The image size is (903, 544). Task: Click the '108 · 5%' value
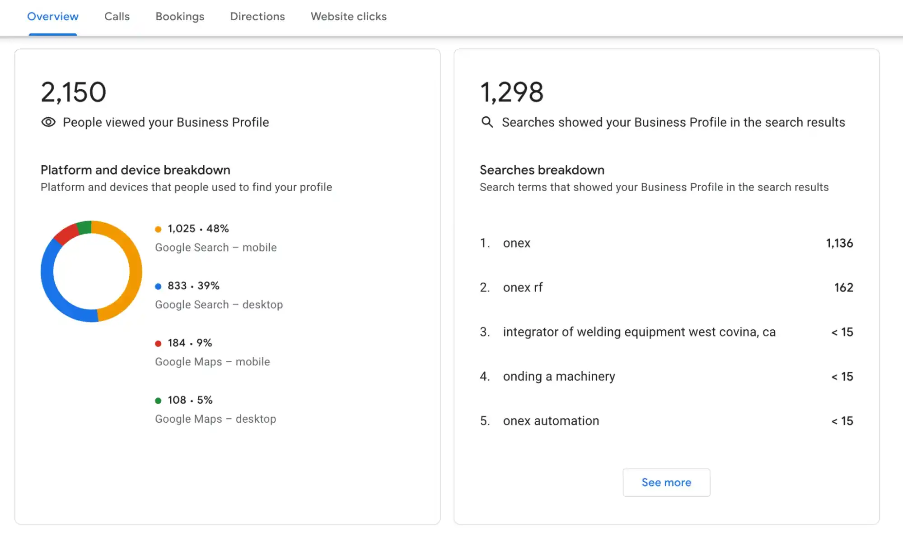pos(190,400)
